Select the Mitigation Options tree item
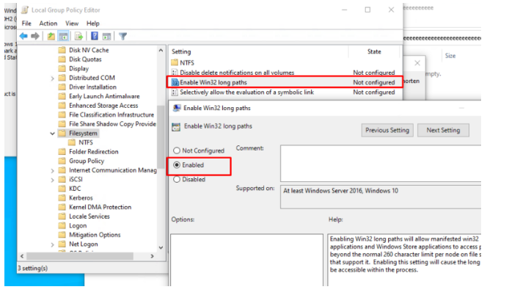Viewport: 509px width, 295px height. click(95, 235)
